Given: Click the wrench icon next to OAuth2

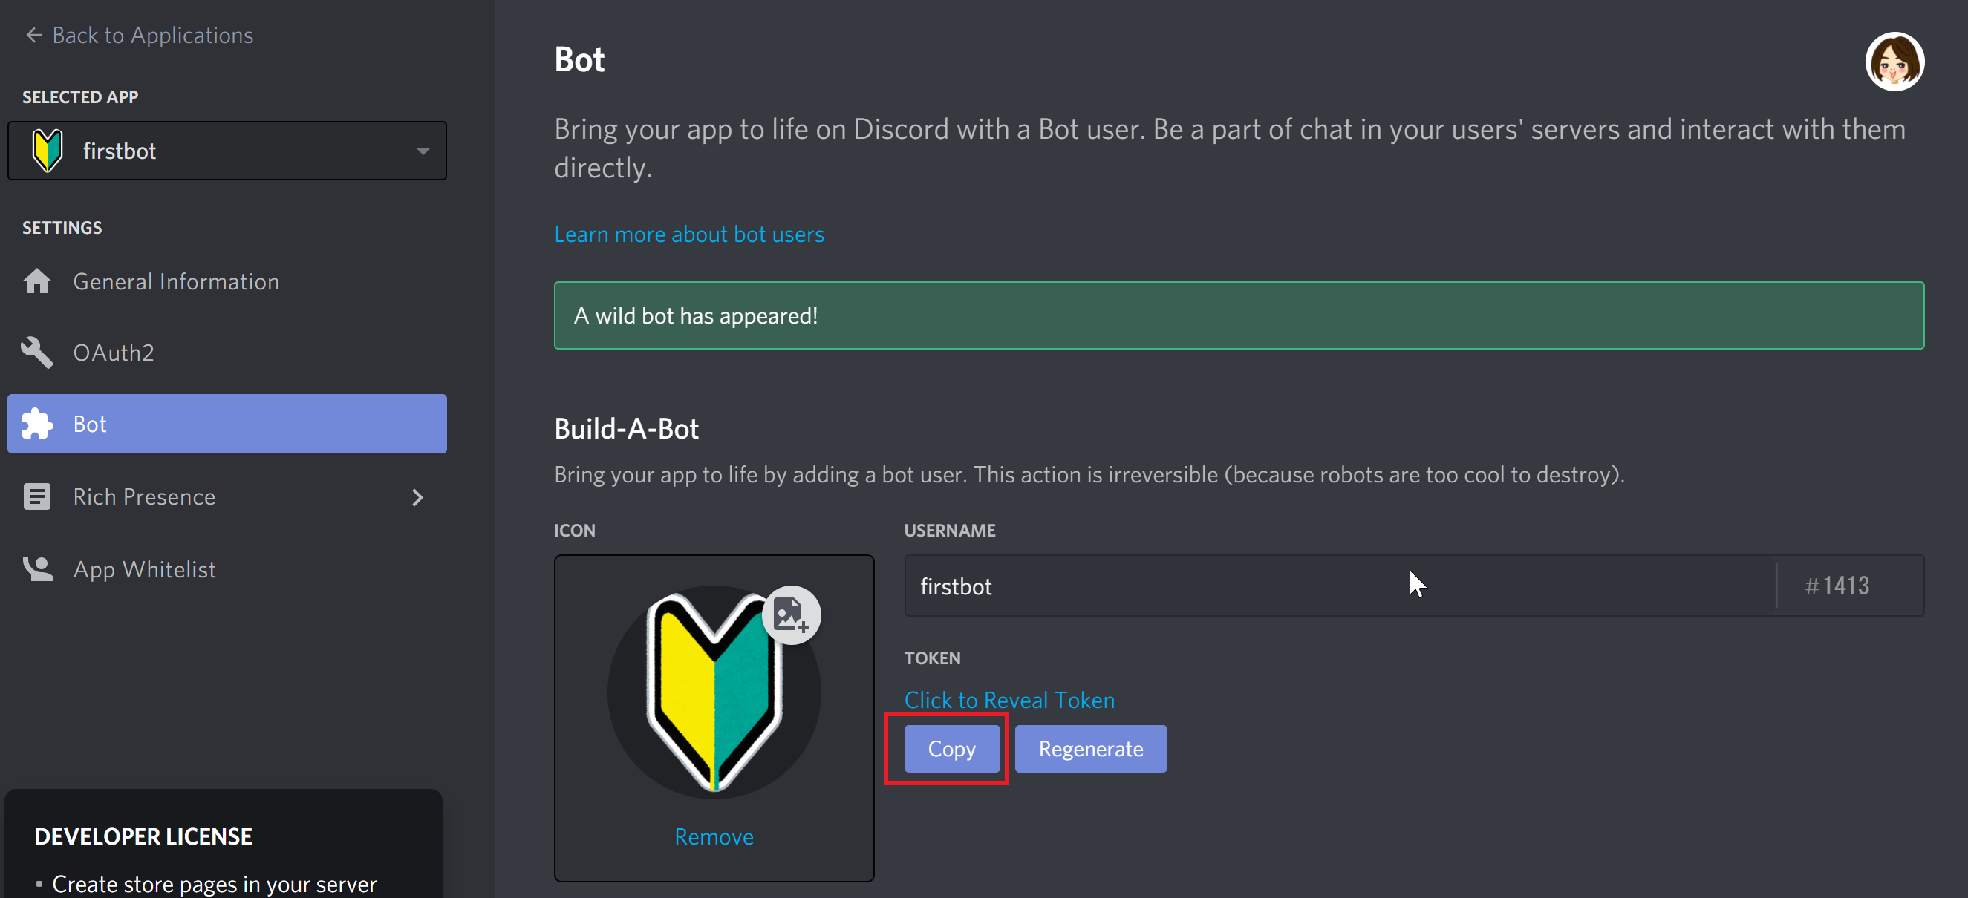Looking at the screenshot, I should click(x=36, y=352).
